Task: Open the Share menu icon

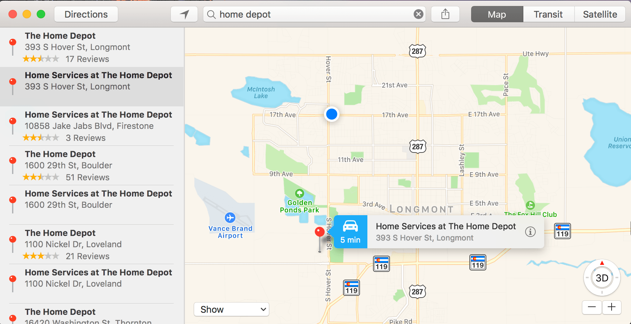Action: pos(445,14)
